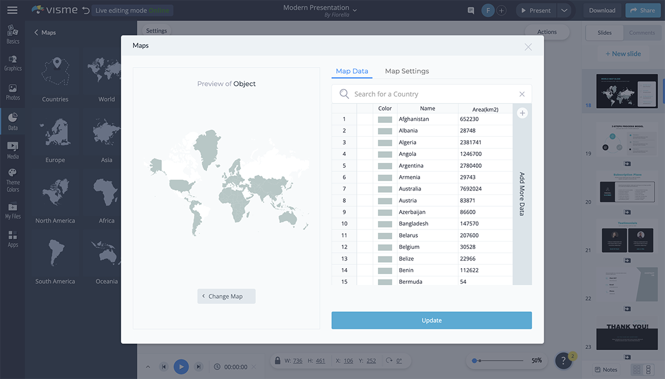
Task: Switch to the Comments tab
Action: pos(642,33)
